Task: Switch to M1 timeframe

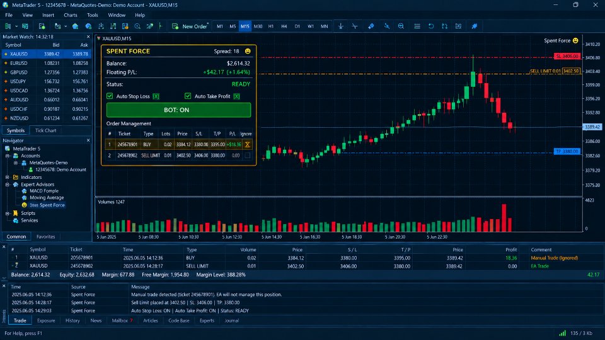Action: (219, 26)
